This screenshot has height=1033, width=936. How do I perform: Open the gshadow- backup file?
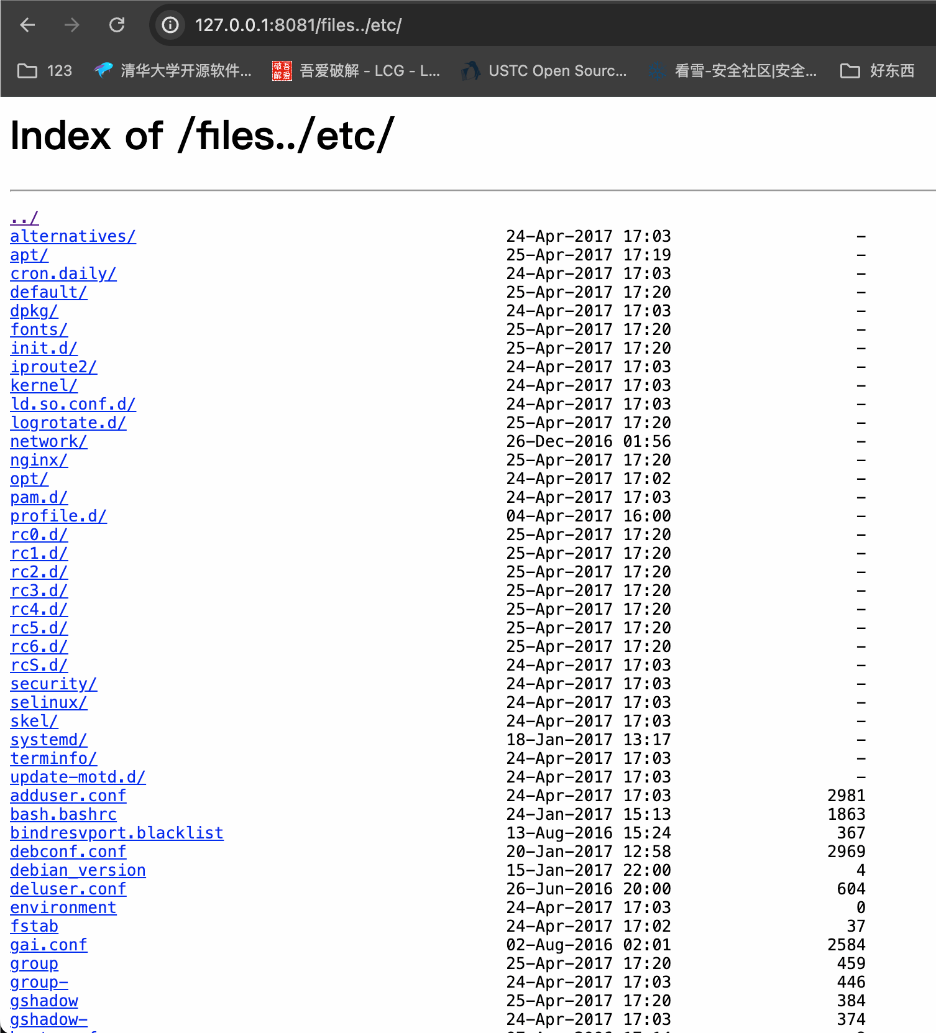coord(49,1019)
